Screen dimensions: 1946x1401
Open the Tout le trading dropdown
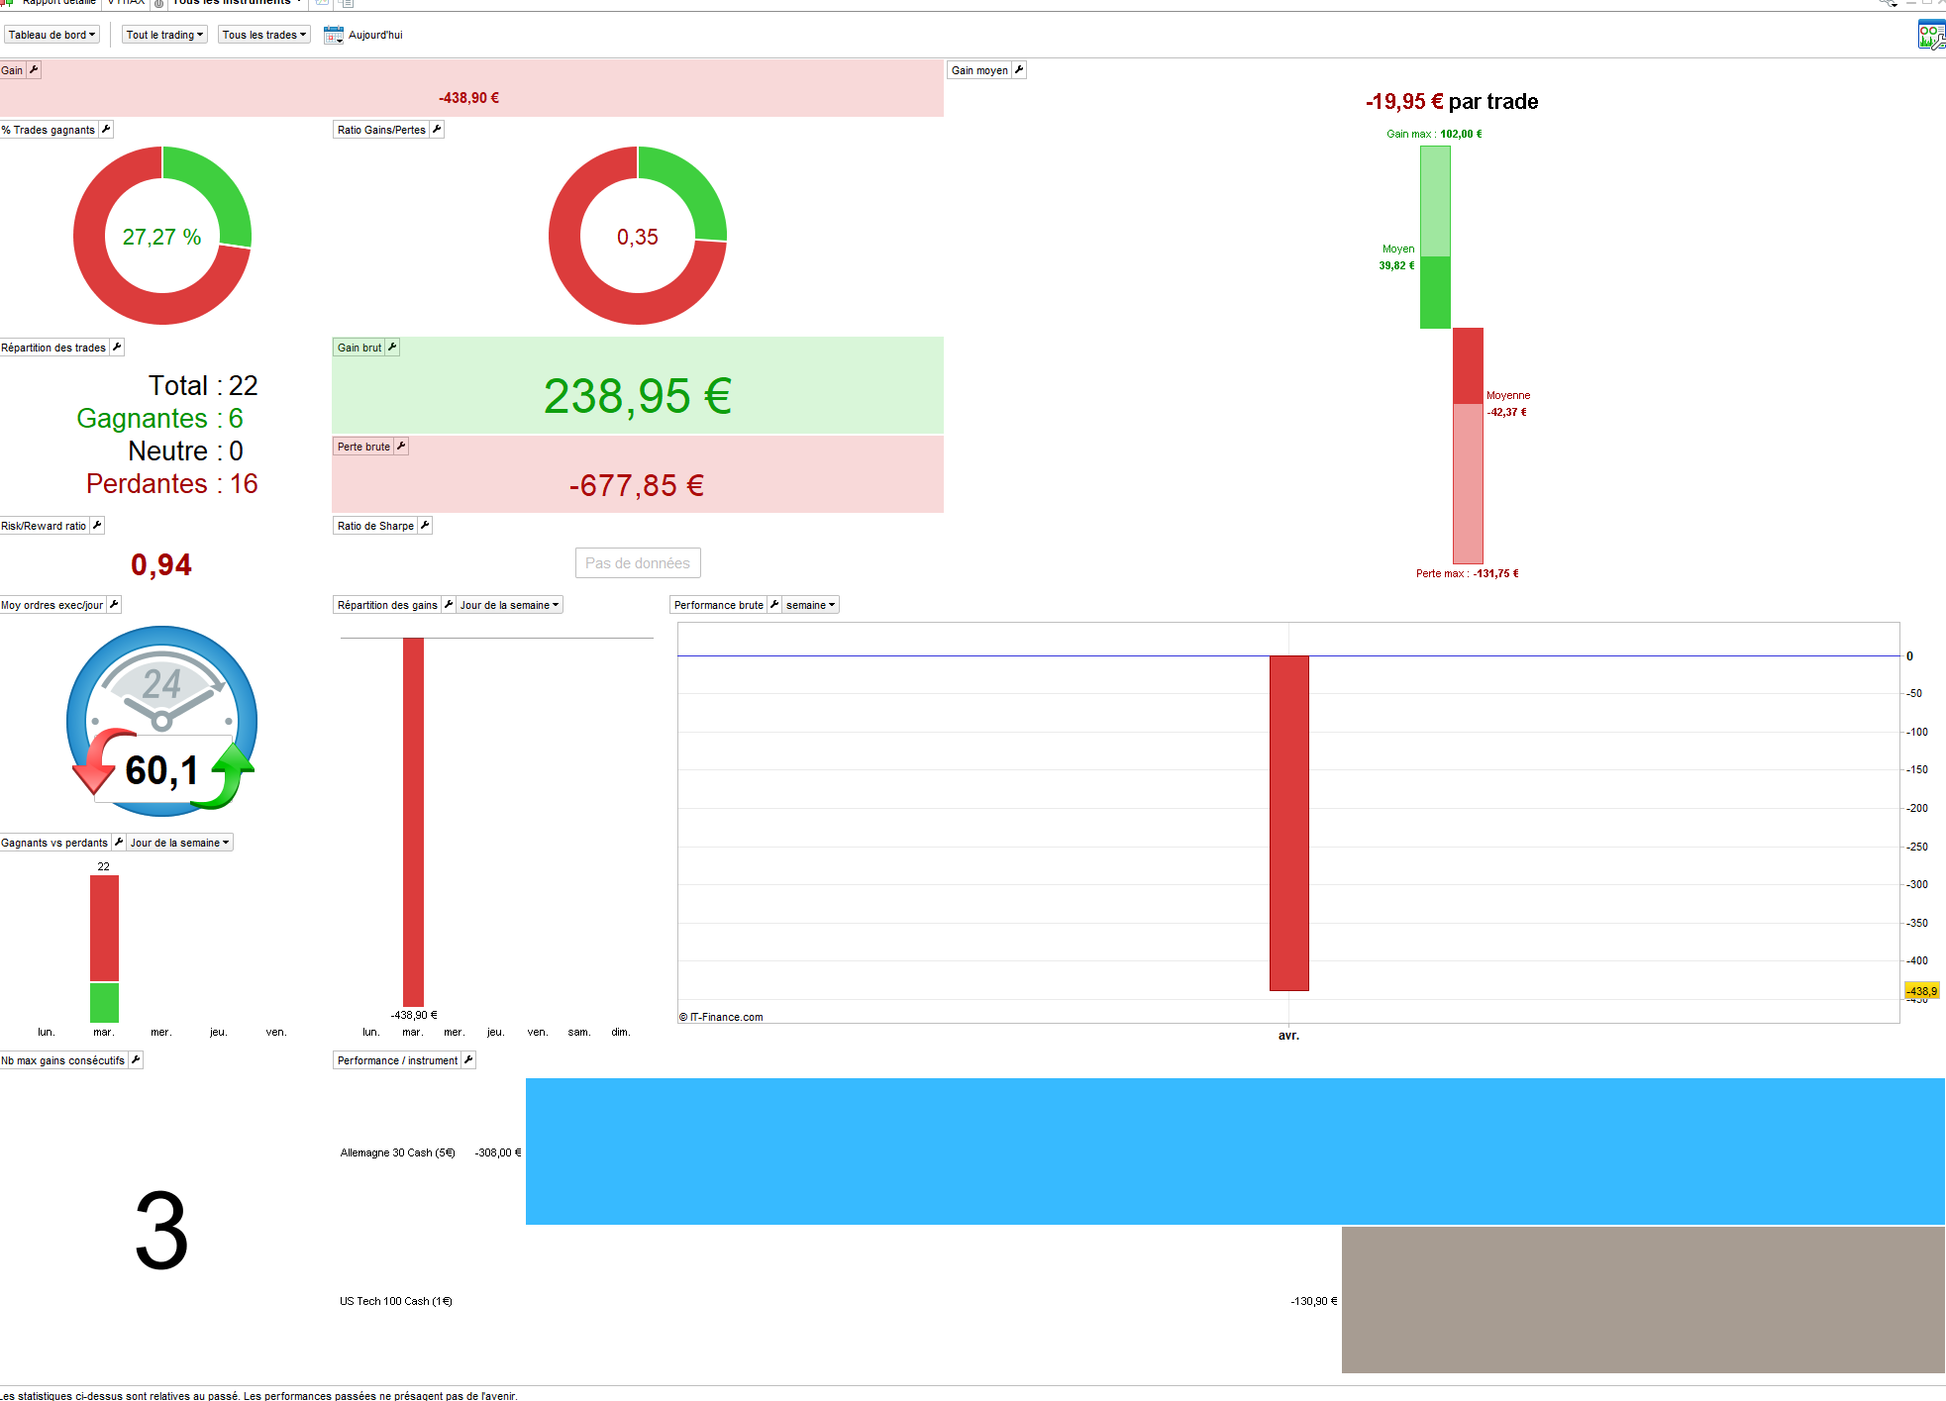[164, 35]
